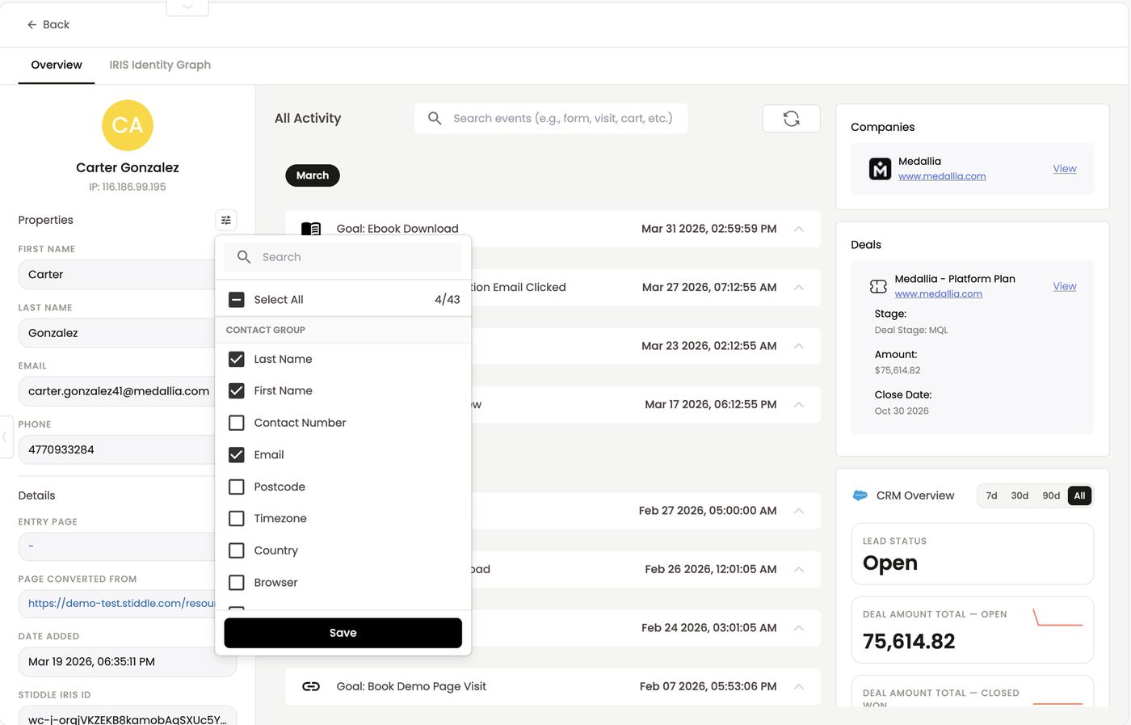1131x725 pixels.
Task: Click the link icon of Book Demo Page Visit
Action: (x=311, y=686)
